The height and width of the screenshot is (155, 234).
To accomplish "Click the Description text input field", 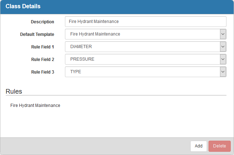I will coord(145,22).
